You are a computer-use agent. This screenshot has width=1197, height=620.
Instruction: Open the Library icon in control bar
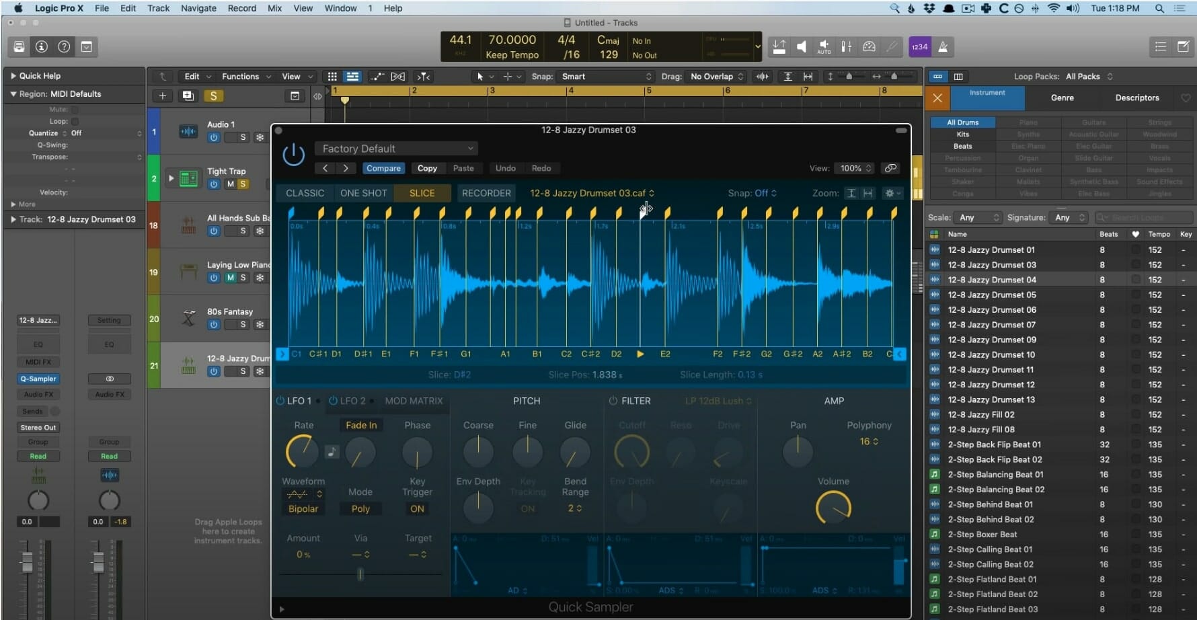(x=19, y=47)
